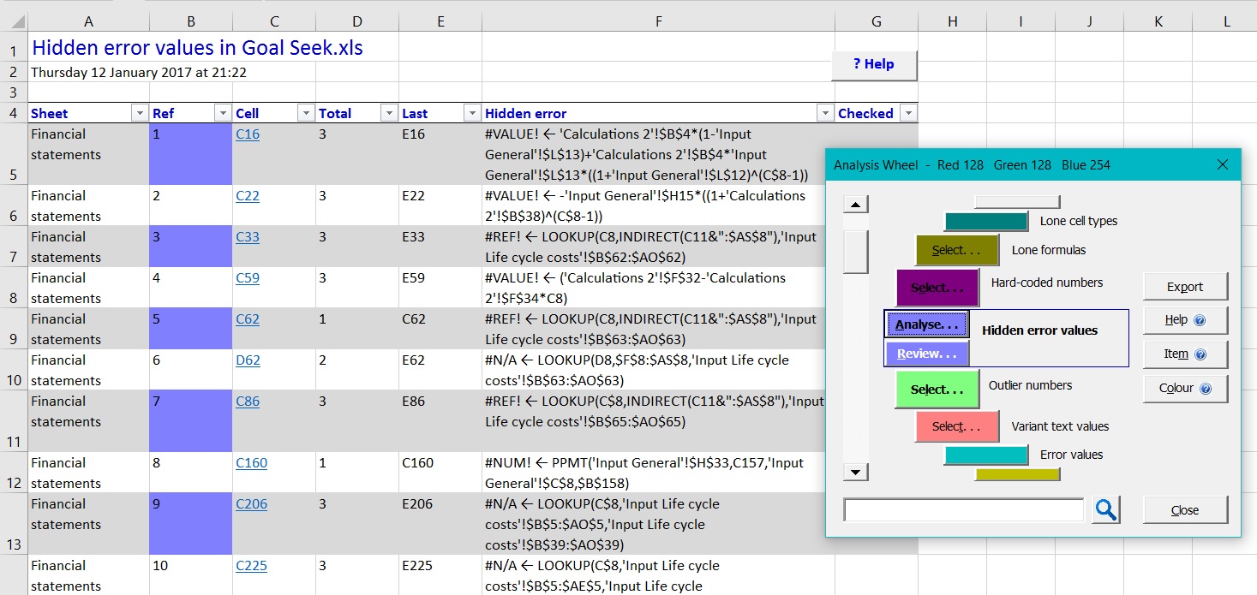This screenshot has height=595, width=1257.
Task: Select column L header
Action: click(x=1226, y=21)
